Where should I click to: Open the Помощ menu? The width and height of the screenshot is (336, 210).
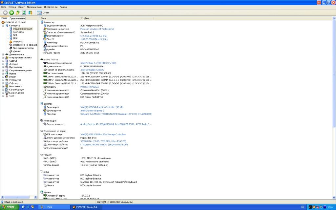(63, 7)
